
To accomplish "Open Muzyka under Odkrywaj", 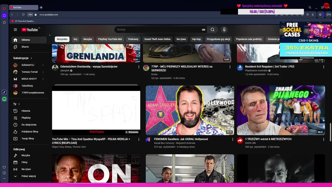I will (x=29, y=155).
